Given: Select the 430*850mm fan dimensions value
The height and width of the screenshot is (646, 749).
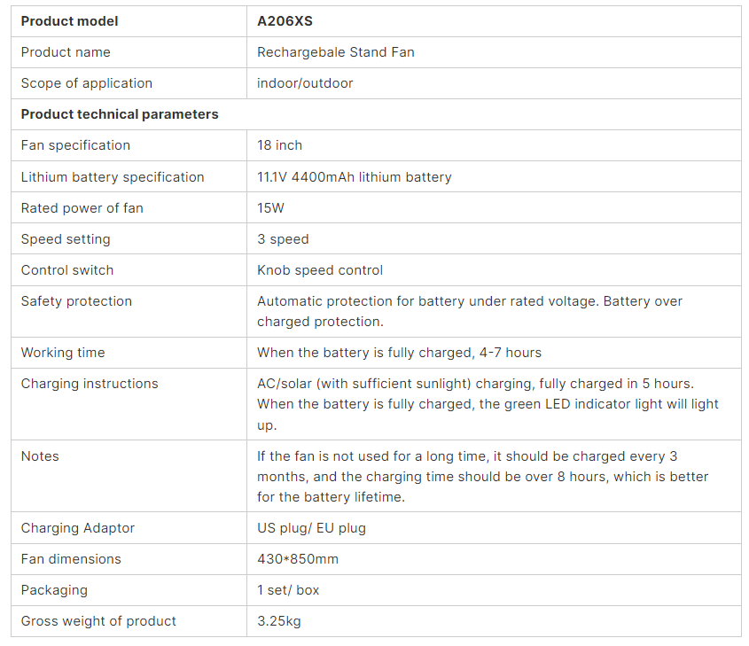Looking at the screenshot, I should pyautogui.click(x=298, y=559).
